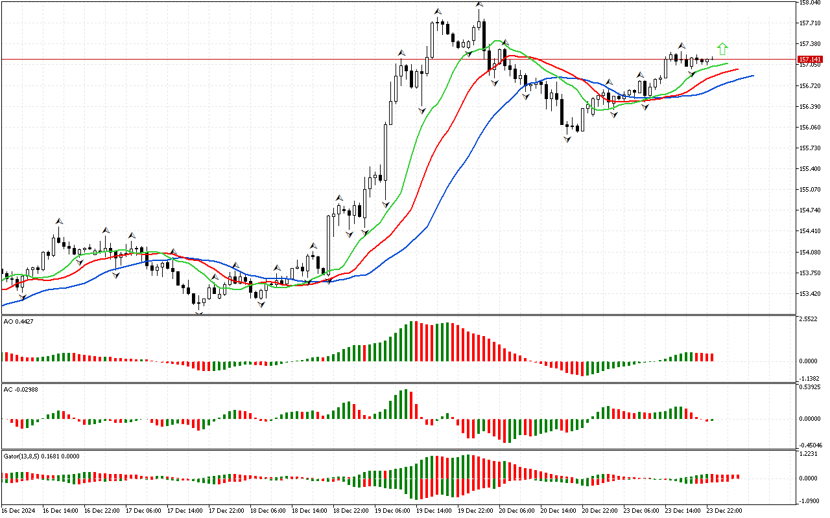Click the 157.710 price scale label

(811, 23)
